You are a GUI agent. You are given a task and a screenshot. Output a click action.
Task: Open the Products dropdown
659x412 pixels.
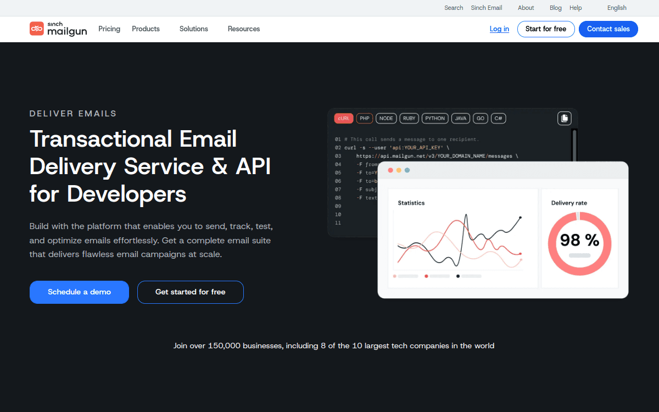145,29
